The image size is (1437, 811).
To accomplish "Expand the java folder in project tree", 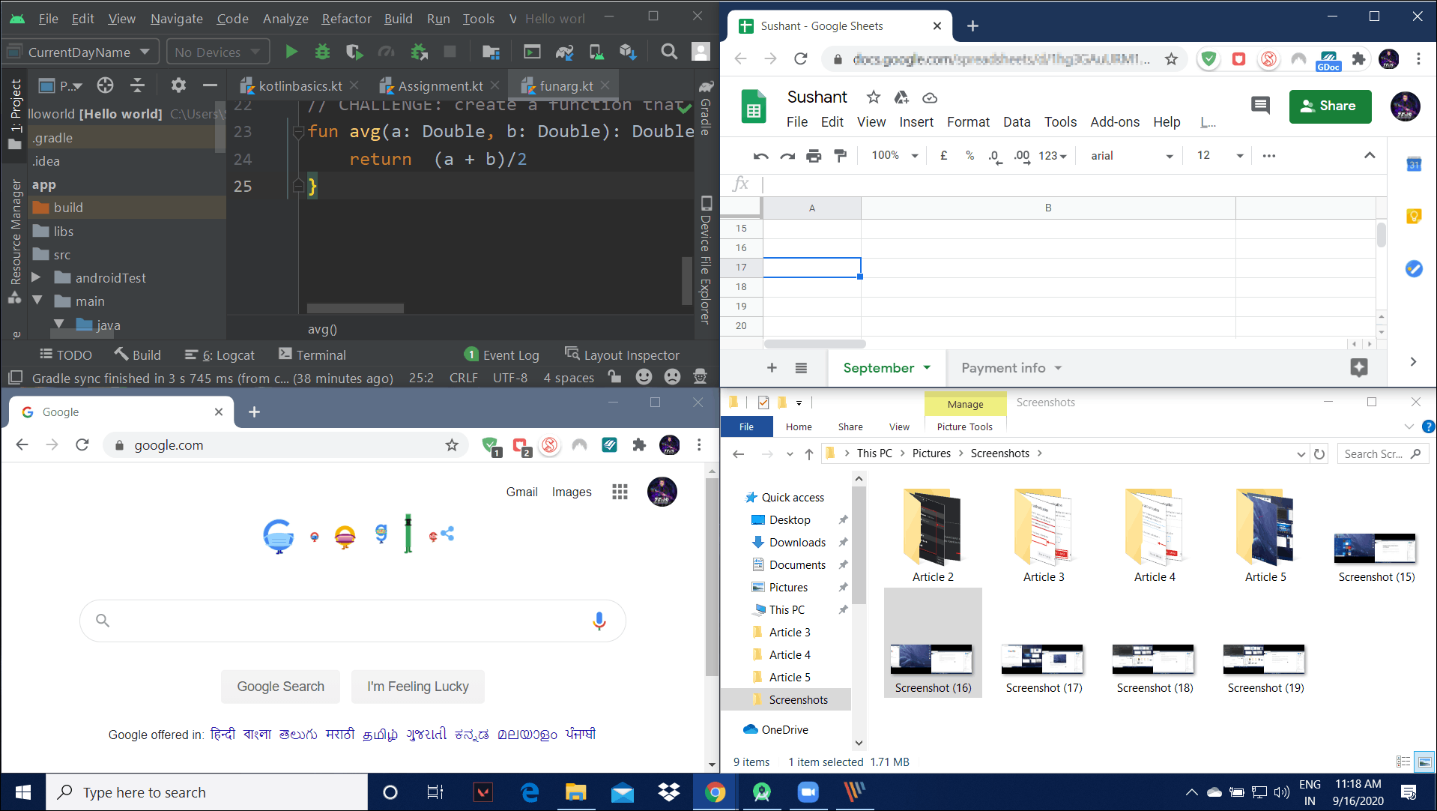I will pos(60,325).
